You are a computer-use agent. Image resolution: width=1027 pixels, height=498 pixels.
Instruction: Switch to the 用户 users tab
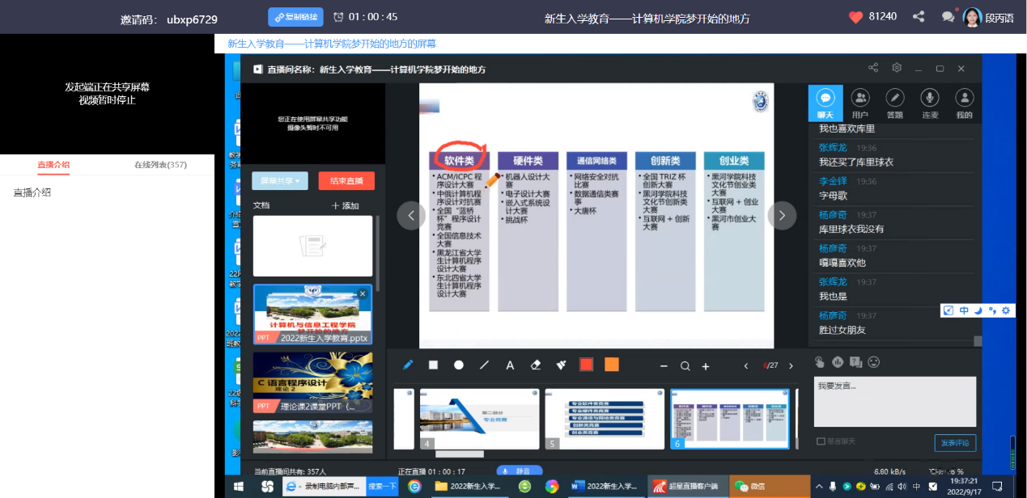coord(860,103)
